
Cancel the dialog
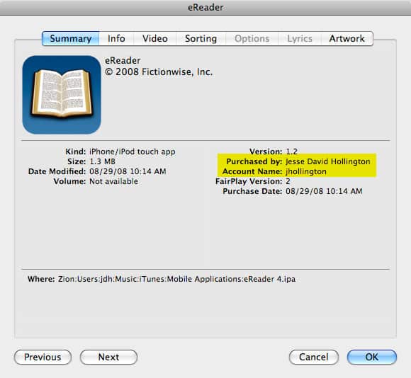[314, 357]
